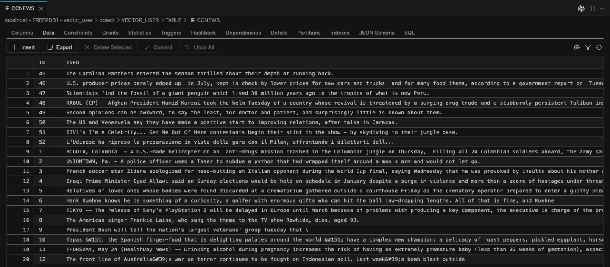
Task: Open the AI assistant robot icon
Action: (577, 47)
